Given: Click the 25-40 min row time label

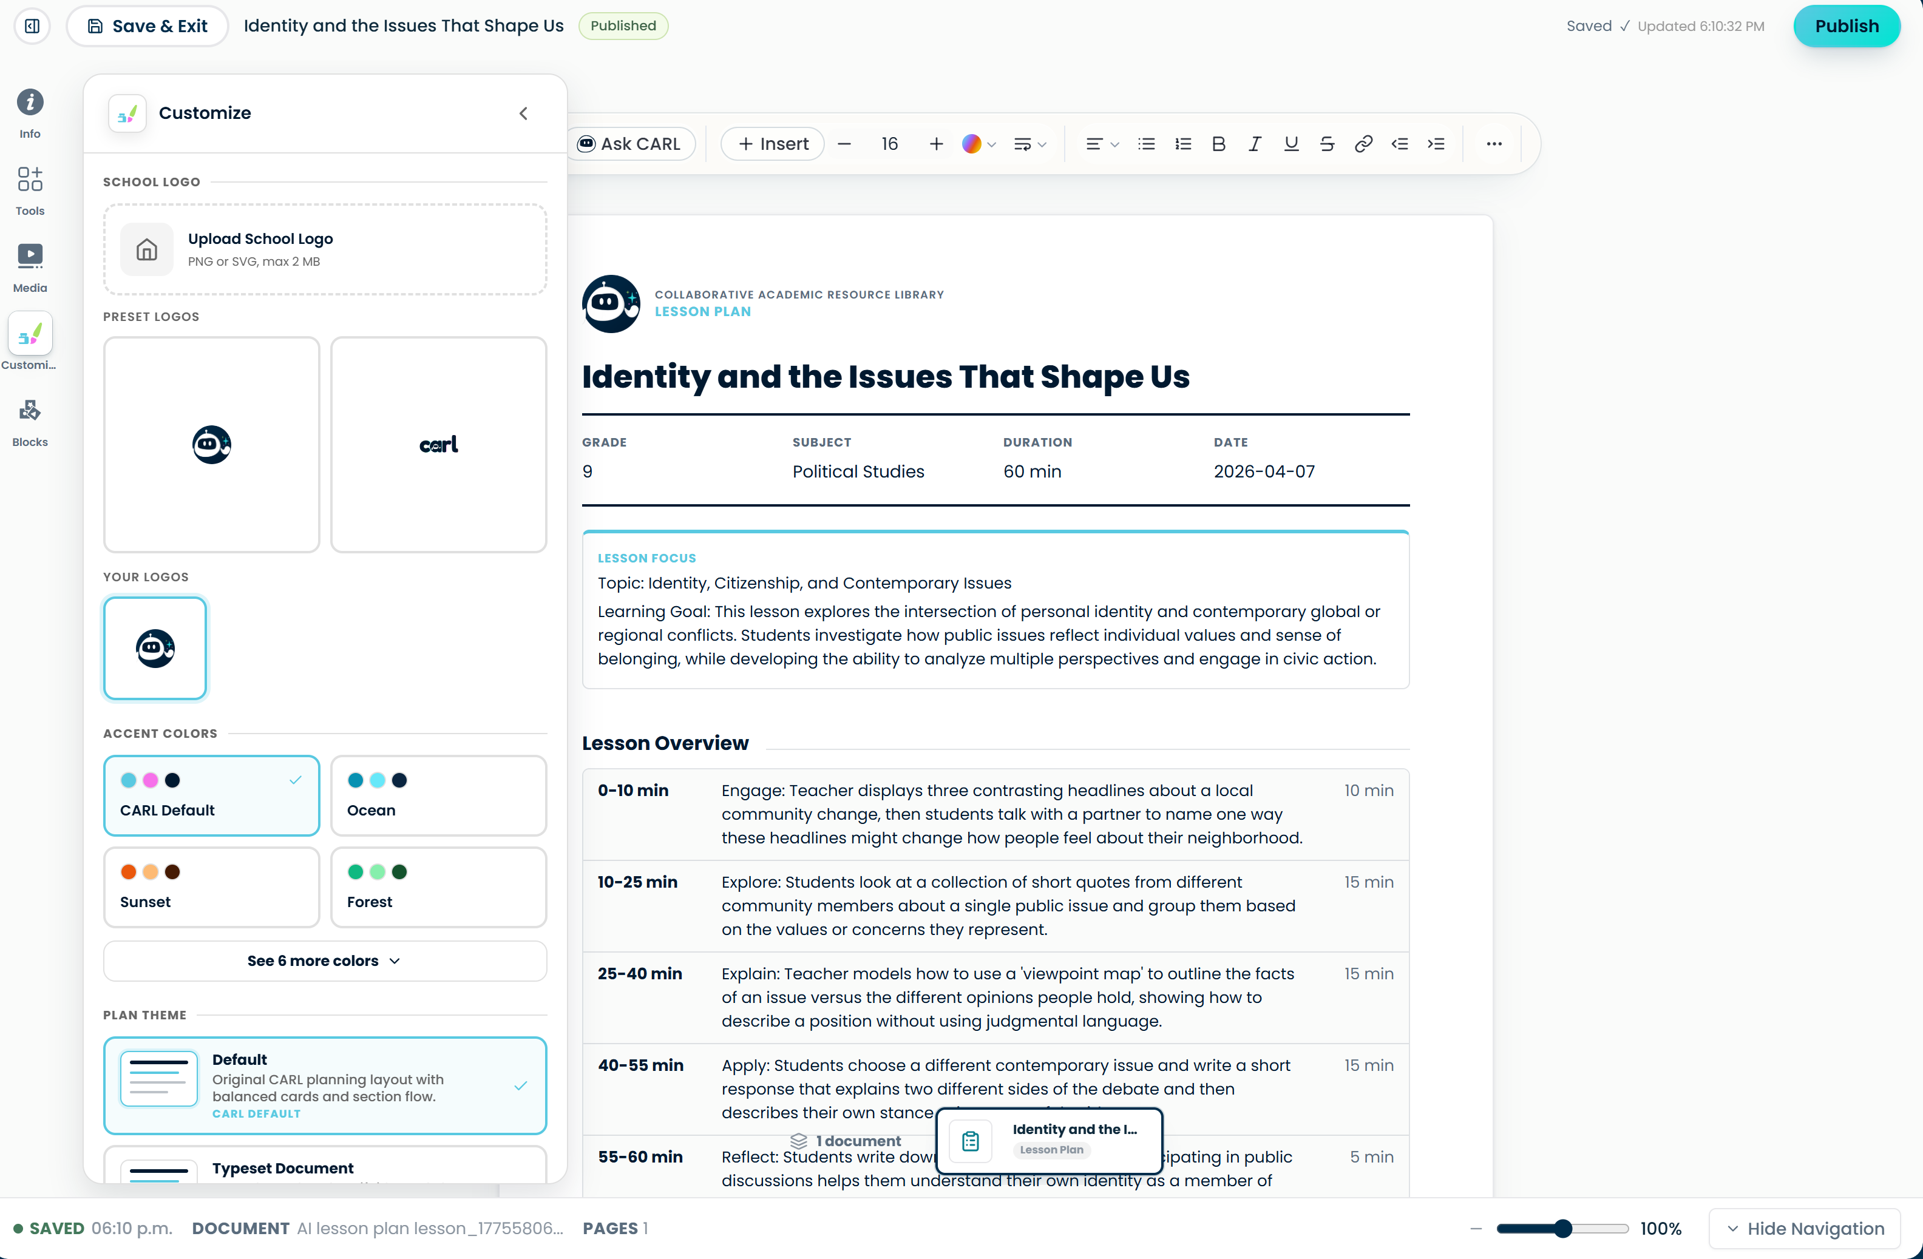Looking at the screenshot, I should pos(640,974).
